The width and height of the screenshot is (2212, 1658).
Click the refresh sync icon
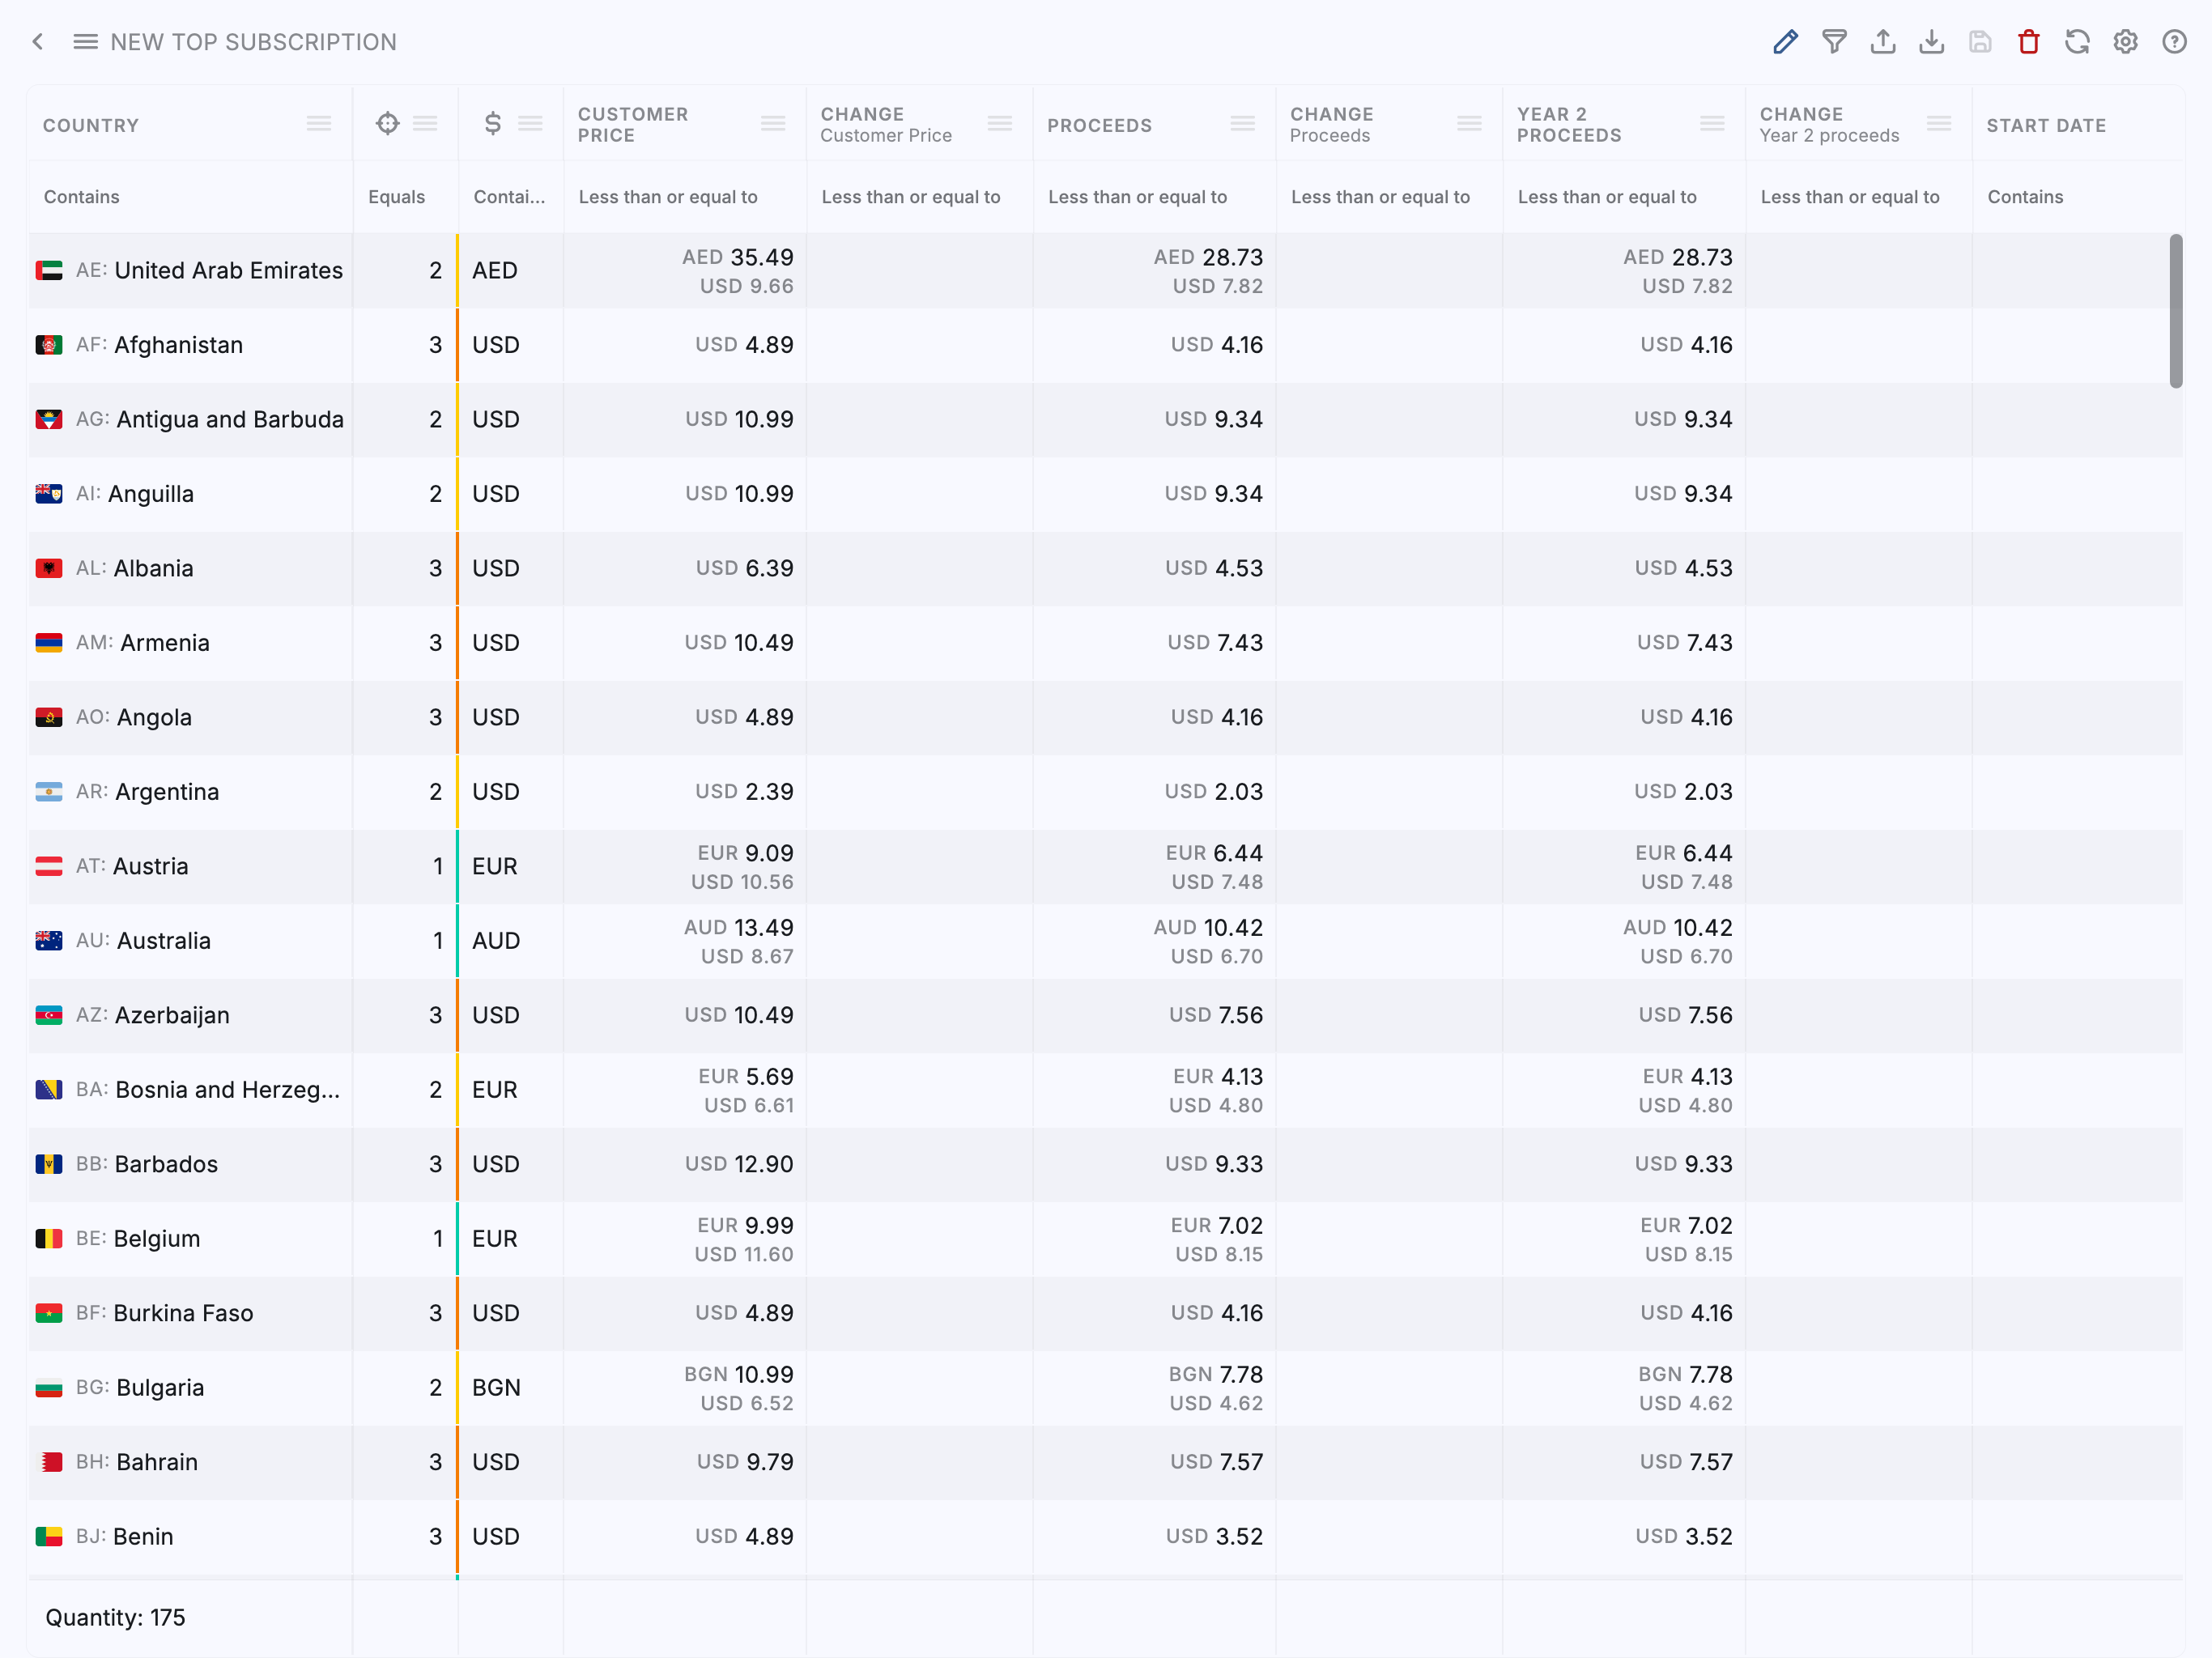coord(2077,42)
